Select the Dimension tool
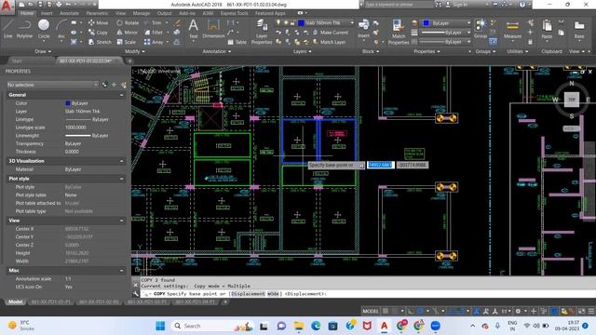The width and height of the screenshot is (596, 335). point(213,29)
